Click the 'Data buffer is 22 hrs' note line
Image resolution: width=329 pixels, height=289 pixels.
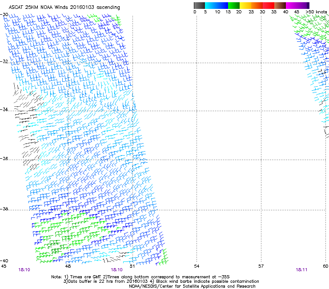tap(161, 281)
